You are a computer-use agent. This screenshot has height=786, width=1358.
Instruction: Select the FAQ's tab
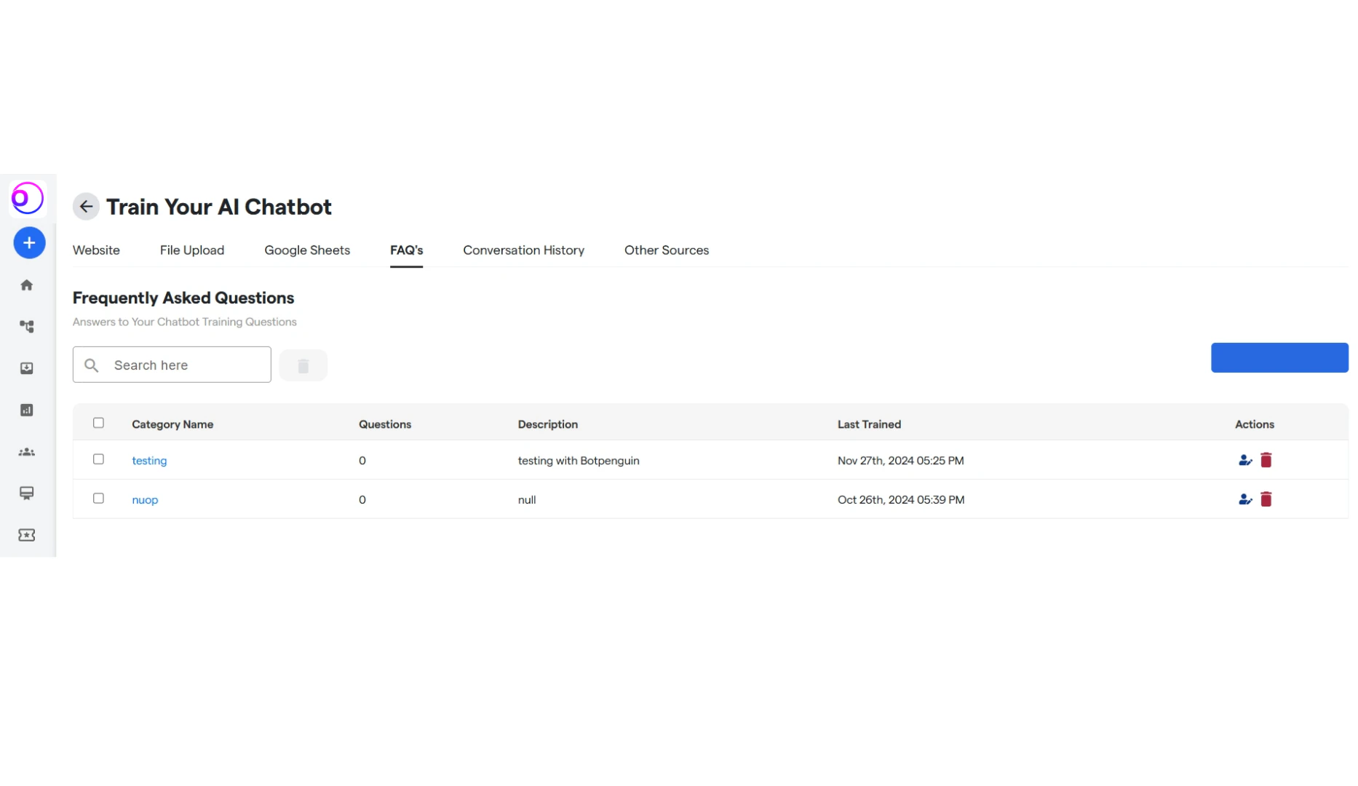point(407,250)
